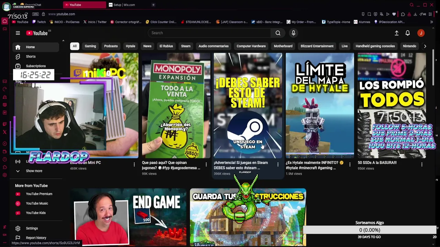Open the LÍMITE DEL MAPA DE HYTALE thumbnail
This screenshot has width=440, height=247.
point(320,105)
